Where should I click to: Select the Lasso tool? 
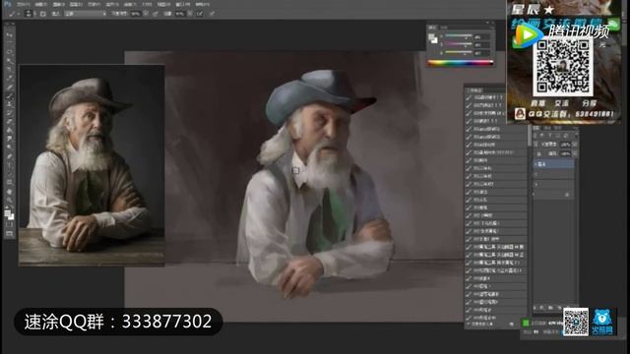point(9,52)
